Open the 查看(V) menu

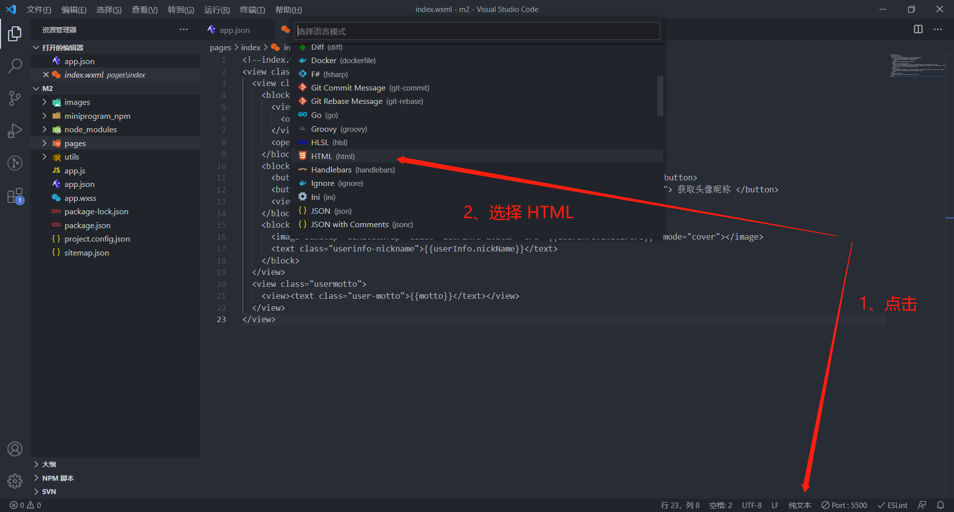145,9
